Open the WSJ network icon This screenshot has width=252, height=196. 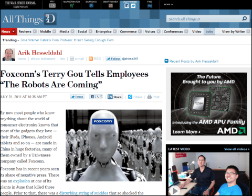[x=52, y=6]
